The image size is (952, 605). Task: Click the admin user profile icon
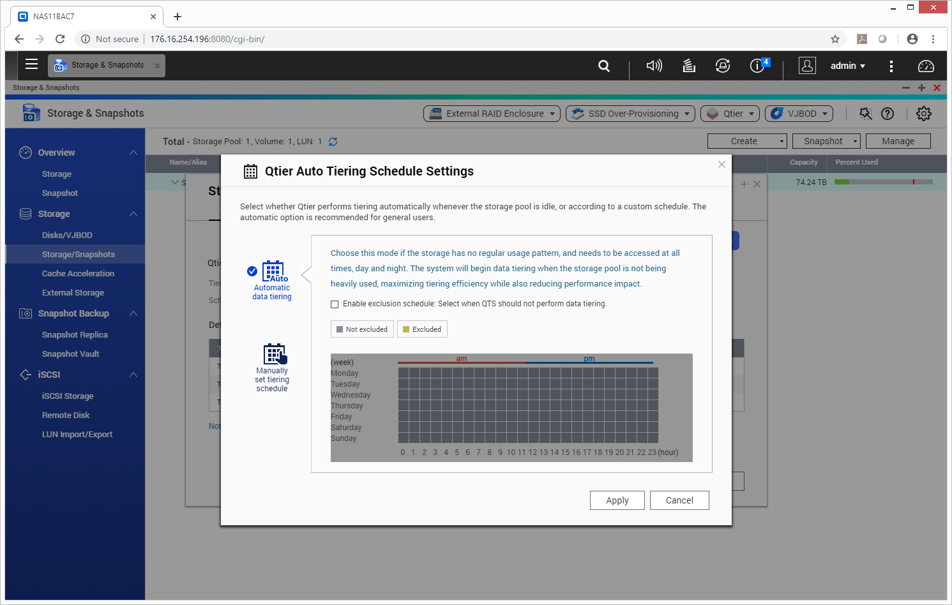tap(807, 66)
